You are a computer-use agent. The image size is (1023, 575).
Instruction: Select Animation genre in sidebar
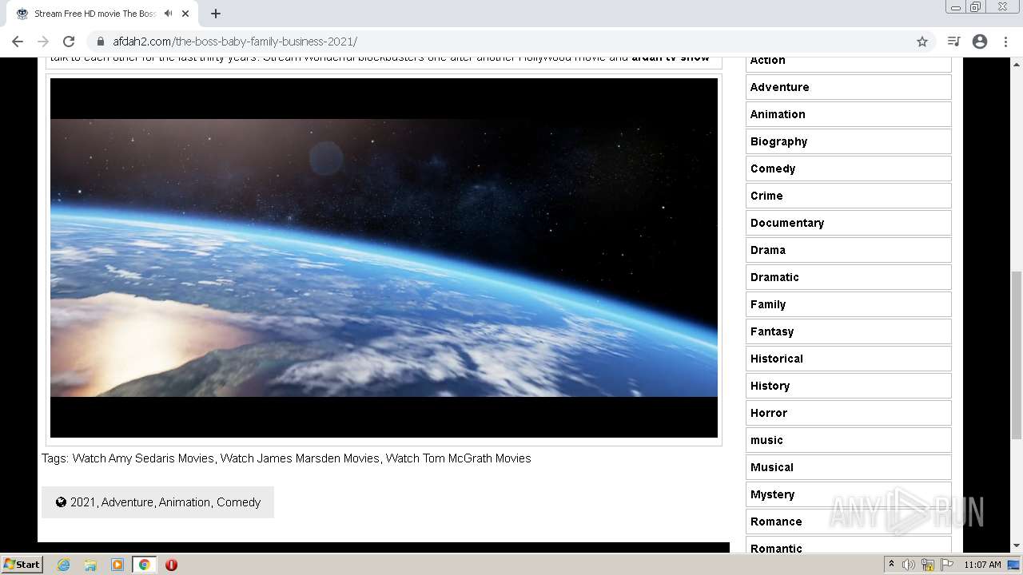tap(848, 114)
